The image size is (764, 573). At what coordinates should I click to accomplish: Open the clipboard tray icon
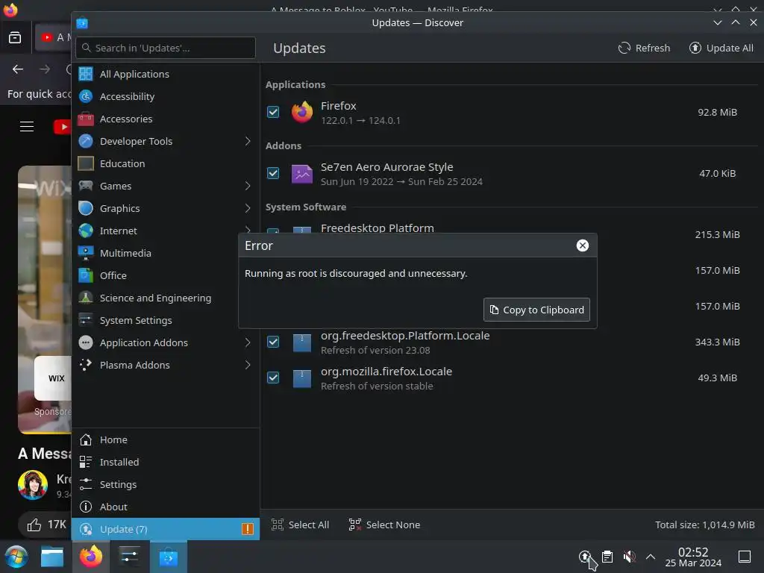(x=607, y=557)
